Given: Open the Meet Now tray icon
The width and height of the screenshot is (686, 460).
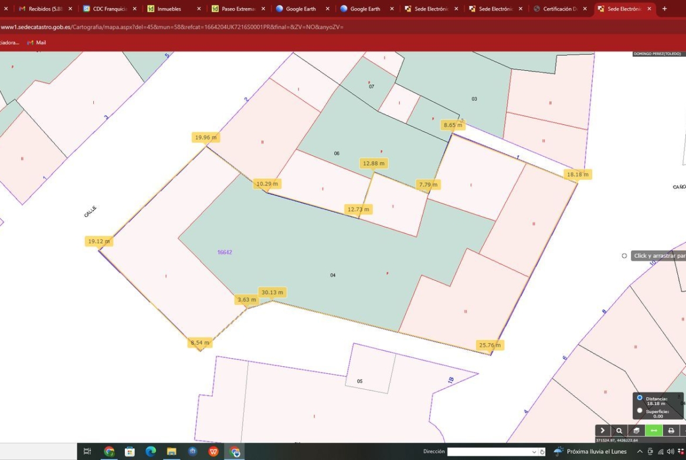Looking at the screenshot, I should (650, 451).
